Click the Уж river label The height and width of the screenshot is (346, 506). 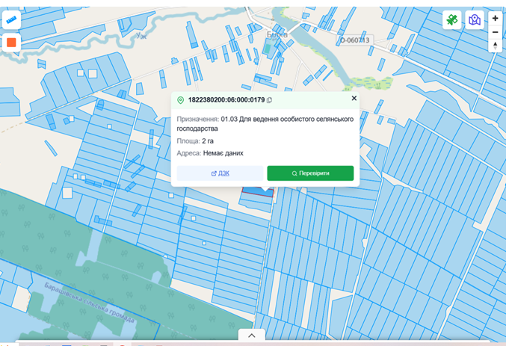coord(141,36)
